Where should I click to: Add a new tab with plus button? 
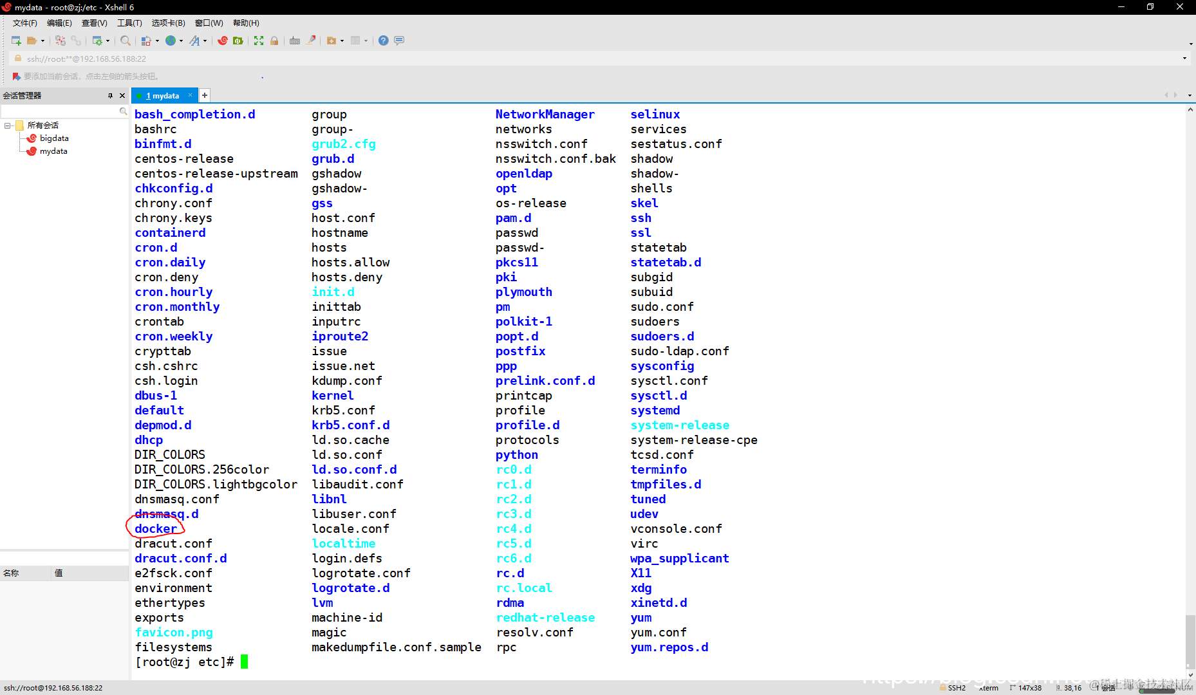[x=205, y=95]
